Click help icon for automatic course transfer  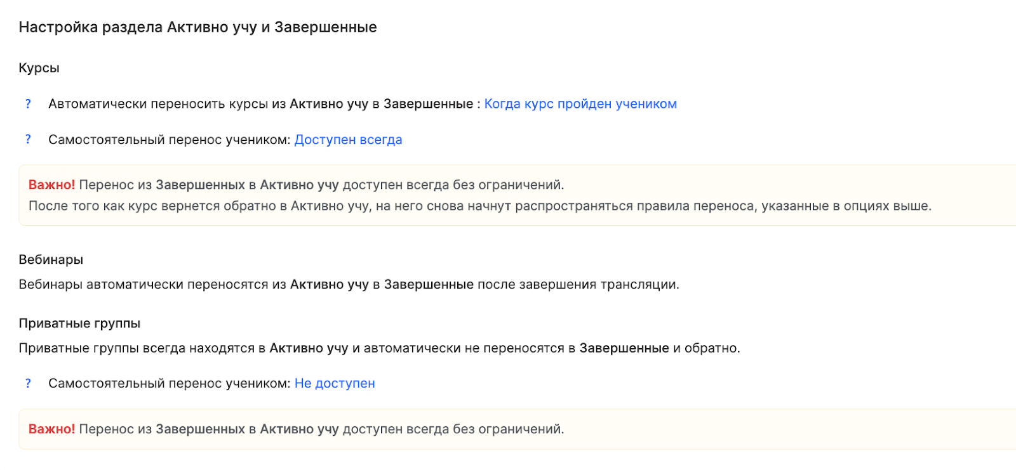coord(28,104)
